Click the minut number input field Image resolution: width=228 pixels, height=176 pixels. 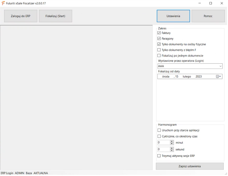click(x=163, y=143)
